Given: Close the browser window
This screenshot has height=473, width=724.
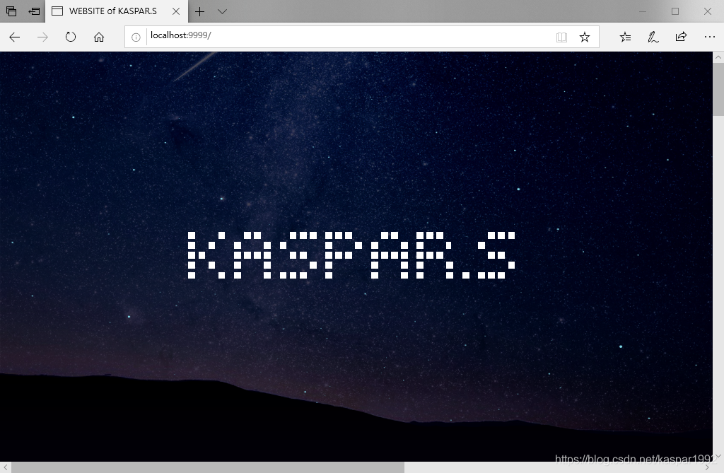Looking at the screenshot, I should [x=707, y=11].
